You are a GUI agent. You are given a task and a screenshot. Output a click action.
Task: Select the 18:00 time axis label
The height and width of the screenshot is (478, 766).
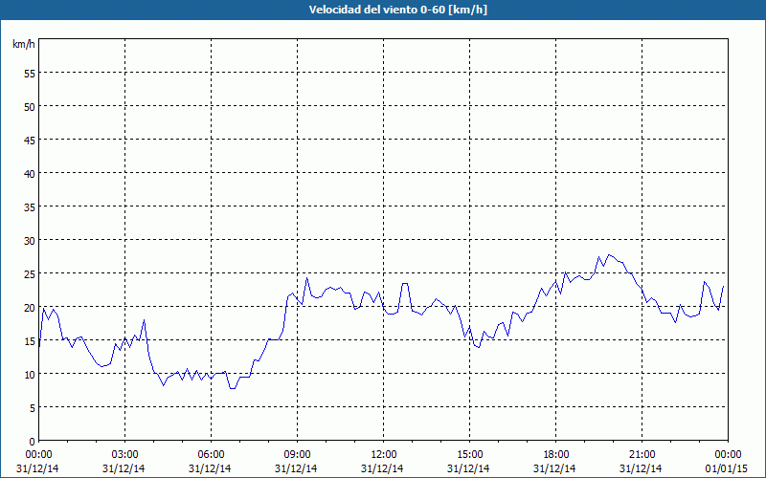click(556, 455)
